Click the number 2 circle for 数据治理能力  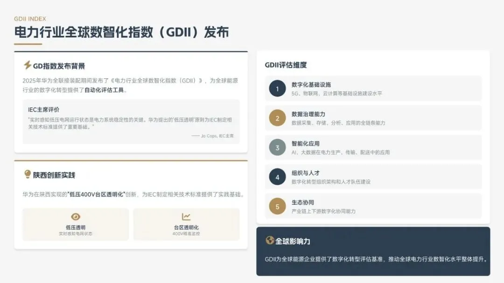[x=277, y=118]
